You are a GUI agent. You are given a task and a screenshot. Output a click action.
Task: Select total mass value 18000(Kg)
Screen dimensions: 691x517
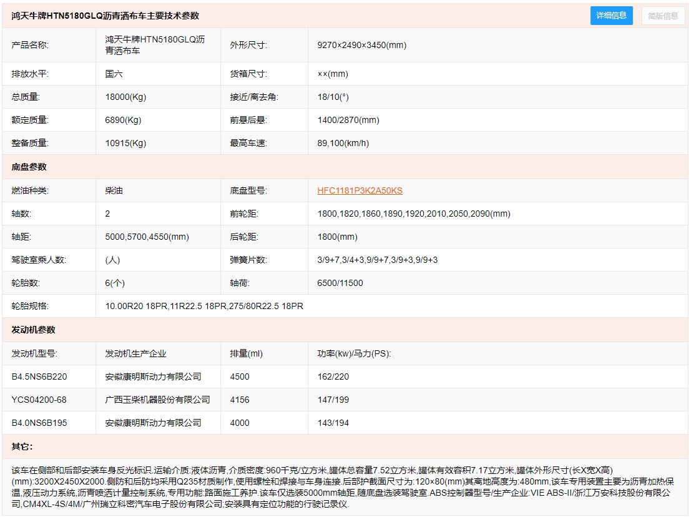coord(125,97)
